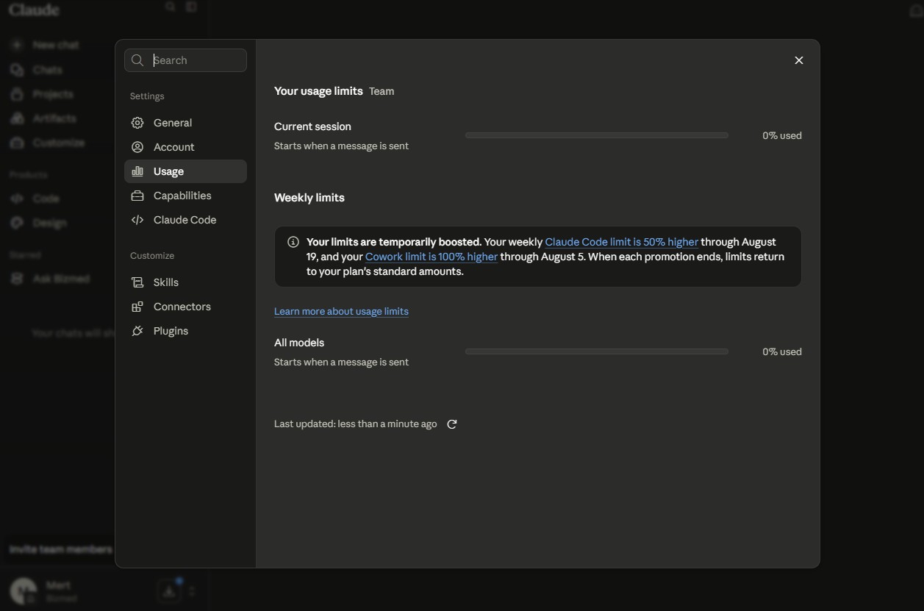This screenshot has width=924, height=611.
Task: Refresh the usage data
Action: pyautogui.click(x=452, y=424)
